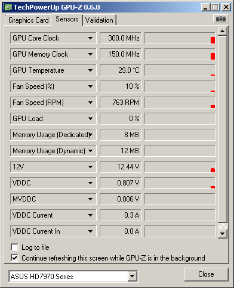
Task: Click the camera screenshot icon
Action: [221, 19]
